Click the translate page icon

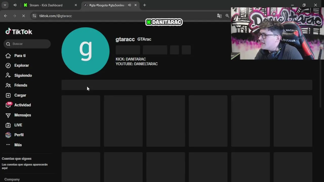[x=219, y=16]
